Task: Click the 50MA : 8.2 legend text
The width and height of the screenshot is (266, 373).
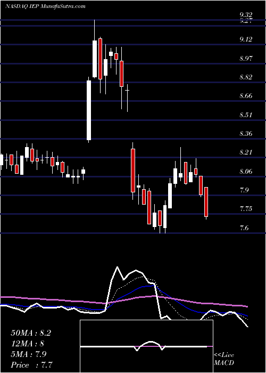Action: point(31,333)
